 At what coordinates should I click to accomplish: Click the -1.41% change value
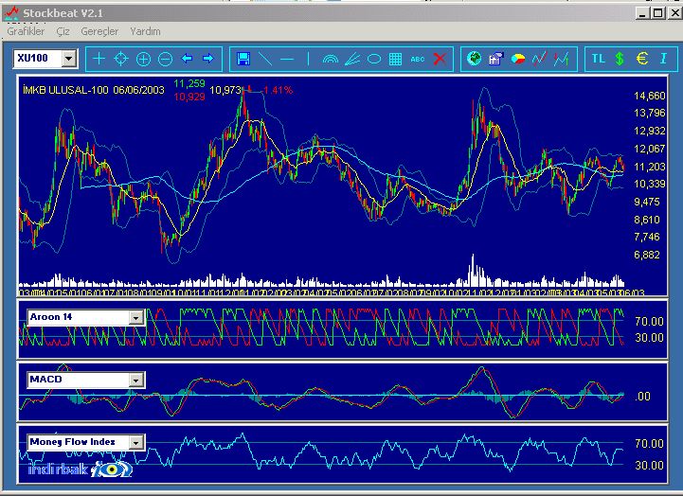pyautogui.click(x=278, y=90)
